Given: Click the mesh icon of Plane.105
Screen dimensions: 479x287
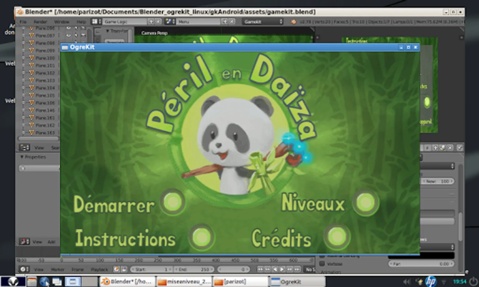Looking at the screenshot, I should (31, 95).
